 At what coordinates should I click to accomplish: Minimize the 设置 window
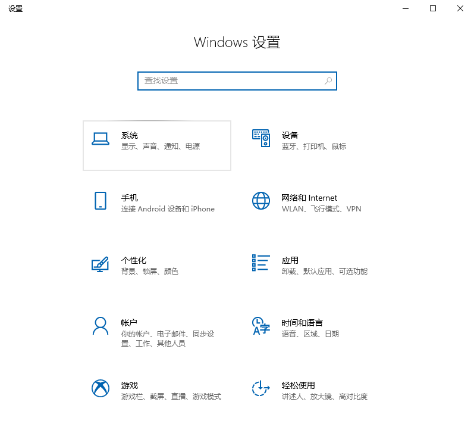(x=406, y=8)
